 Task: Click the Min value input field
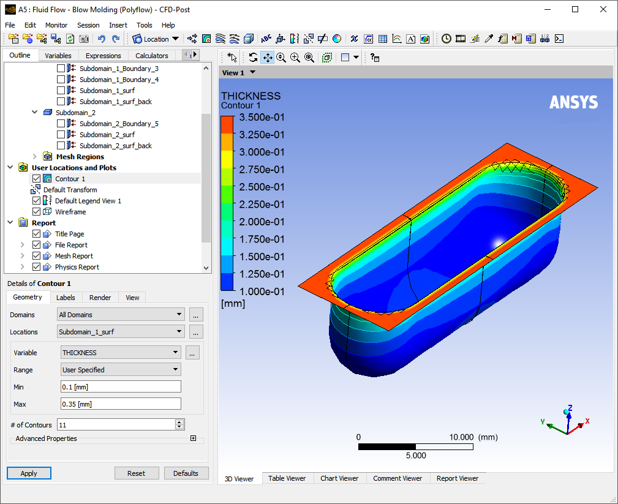[121, 386]
